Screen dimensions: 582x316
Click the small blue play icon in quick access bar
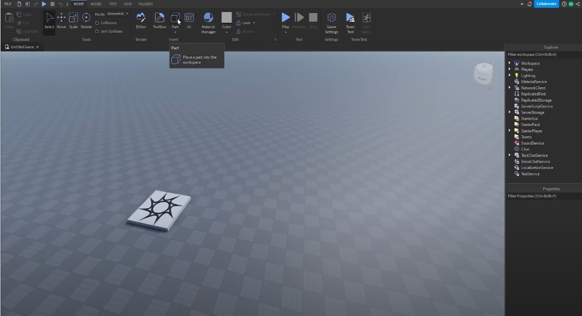tap(44, 4)
